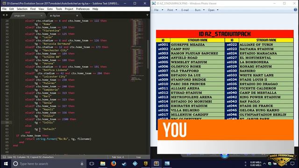Open the File dropdown in Photo Viewer
This screenshot has height=168, width=299.
[x=159, y=10]
